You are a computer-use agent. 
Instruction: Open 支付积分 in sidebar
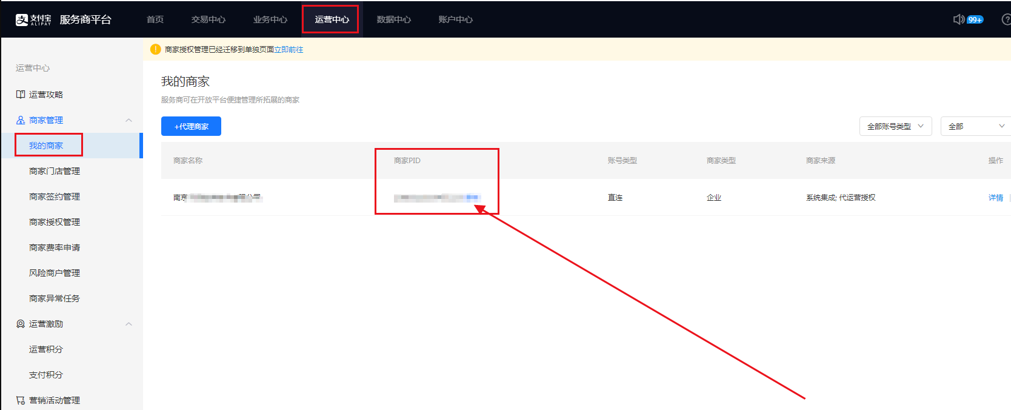46,375
